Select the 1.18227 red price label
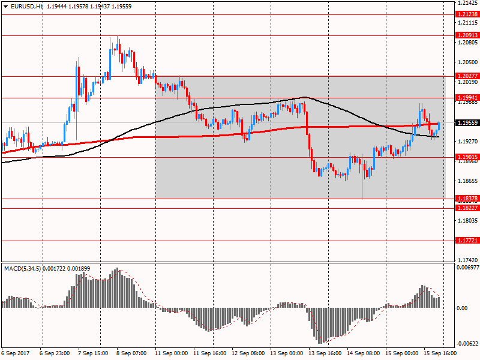This screenshot has height=360, width=480. coord(467,208)
